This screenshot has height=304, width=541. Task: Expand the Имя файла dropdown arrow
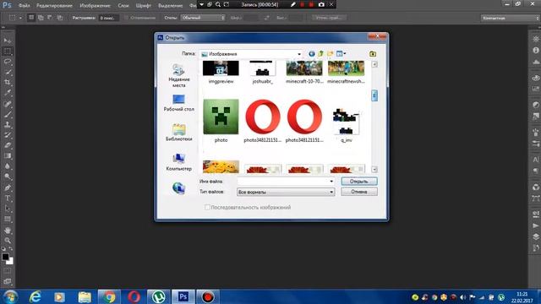pos(331,182)
